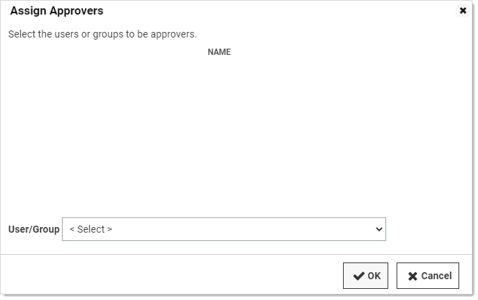Click the Assign Approvers title text

(x=56, y=11)
